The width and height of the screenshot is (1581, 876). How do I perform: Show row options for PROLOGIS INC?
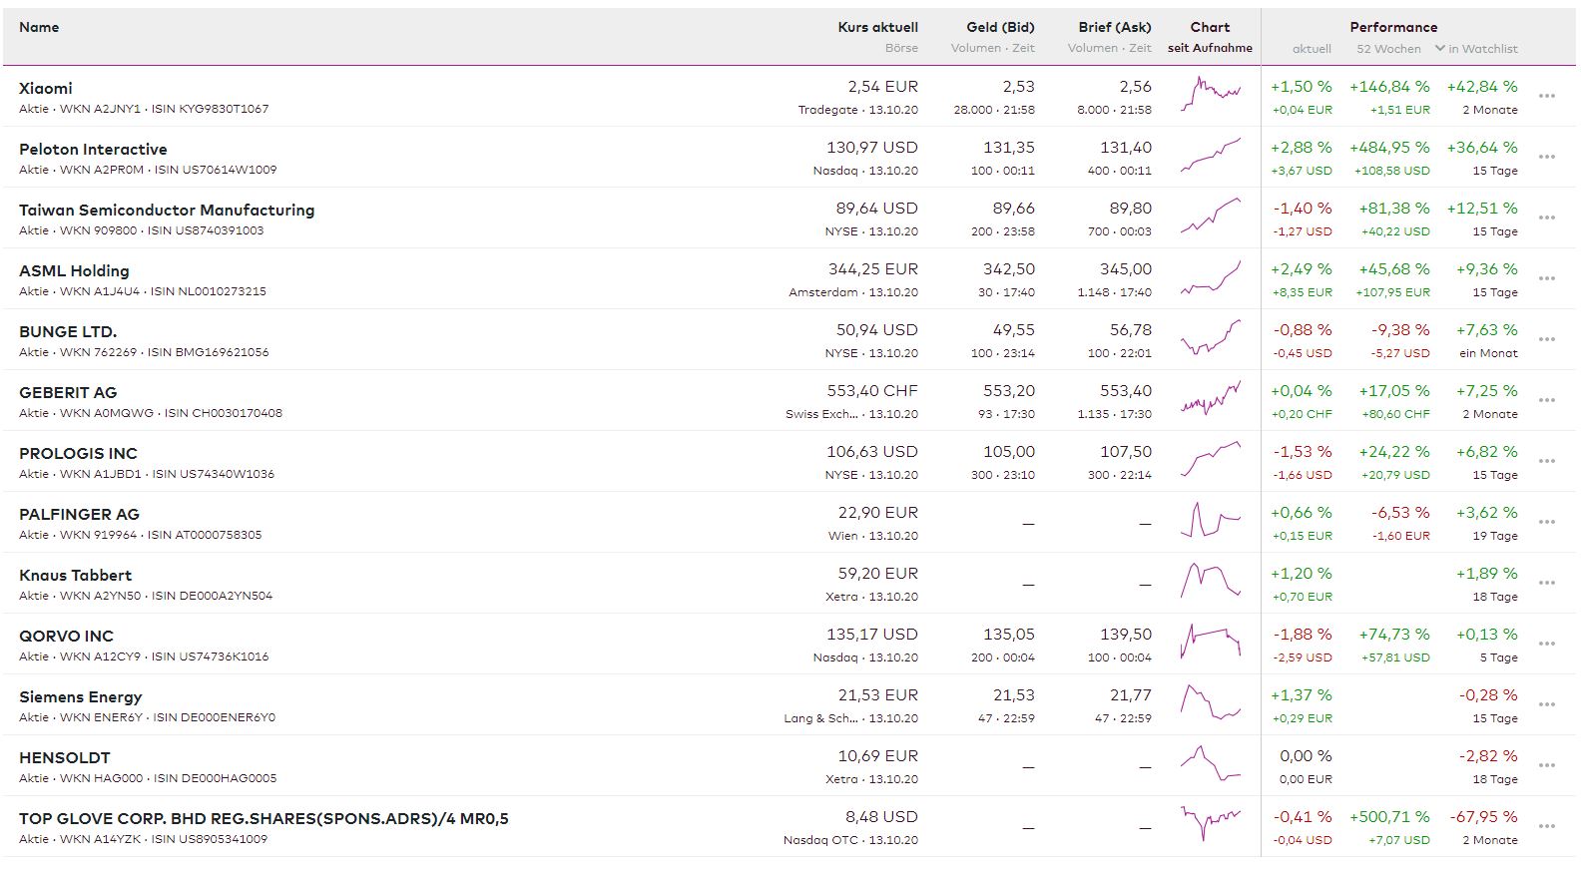1546,462
